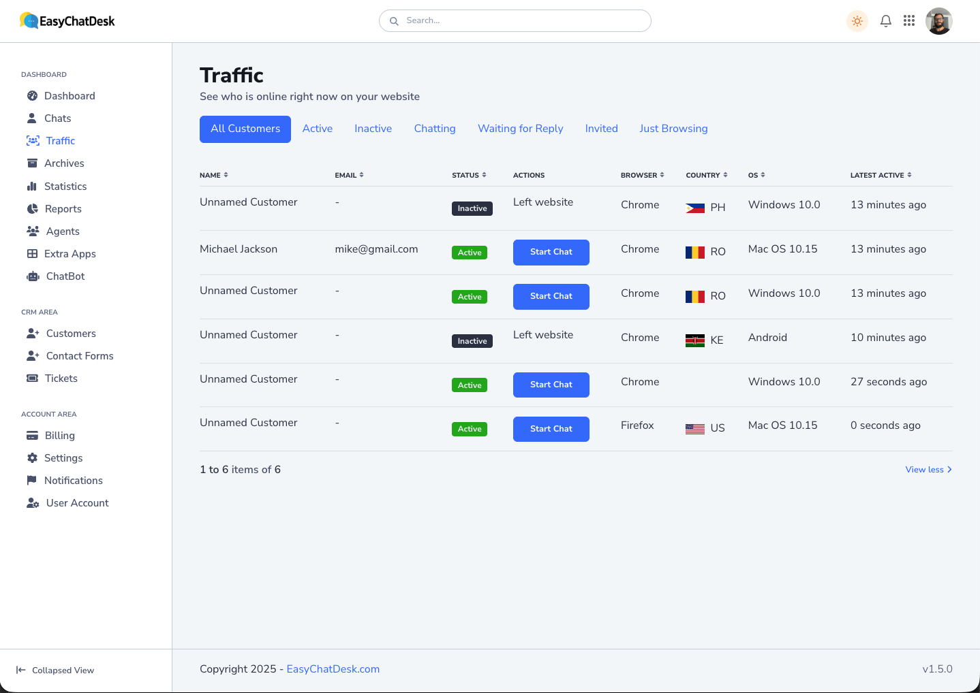Click the User Account icon
The width and height of the screenshot is (980, 693).
(x=33, y=503)
